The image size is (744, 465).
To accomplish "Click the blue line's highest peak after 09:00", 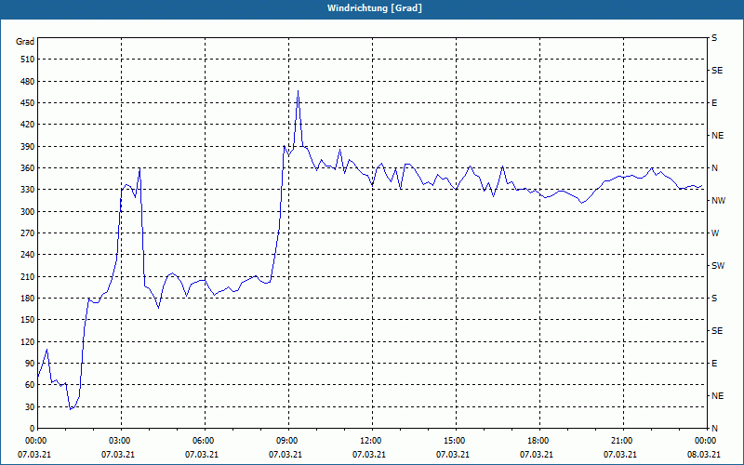I will pyautogui.click(x=298, y=90).
